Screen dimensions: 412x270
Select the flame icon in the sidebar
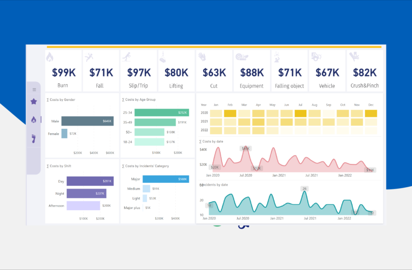[34, 119]
